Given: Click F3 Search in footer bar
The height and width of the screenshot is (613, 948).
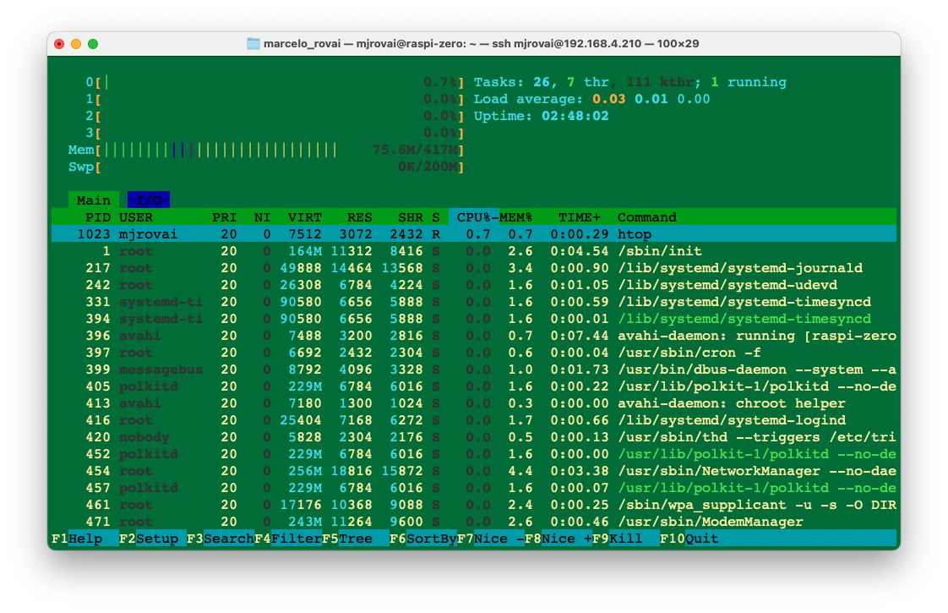Looking at the screenshot, I should tap(220, 539).
